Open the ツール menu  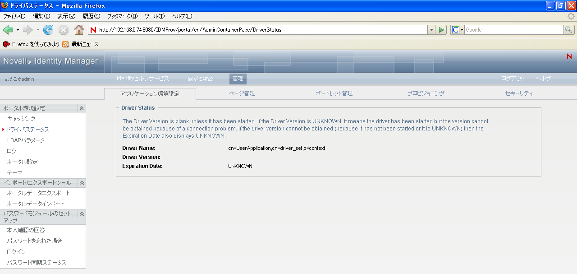pos(155,16)
